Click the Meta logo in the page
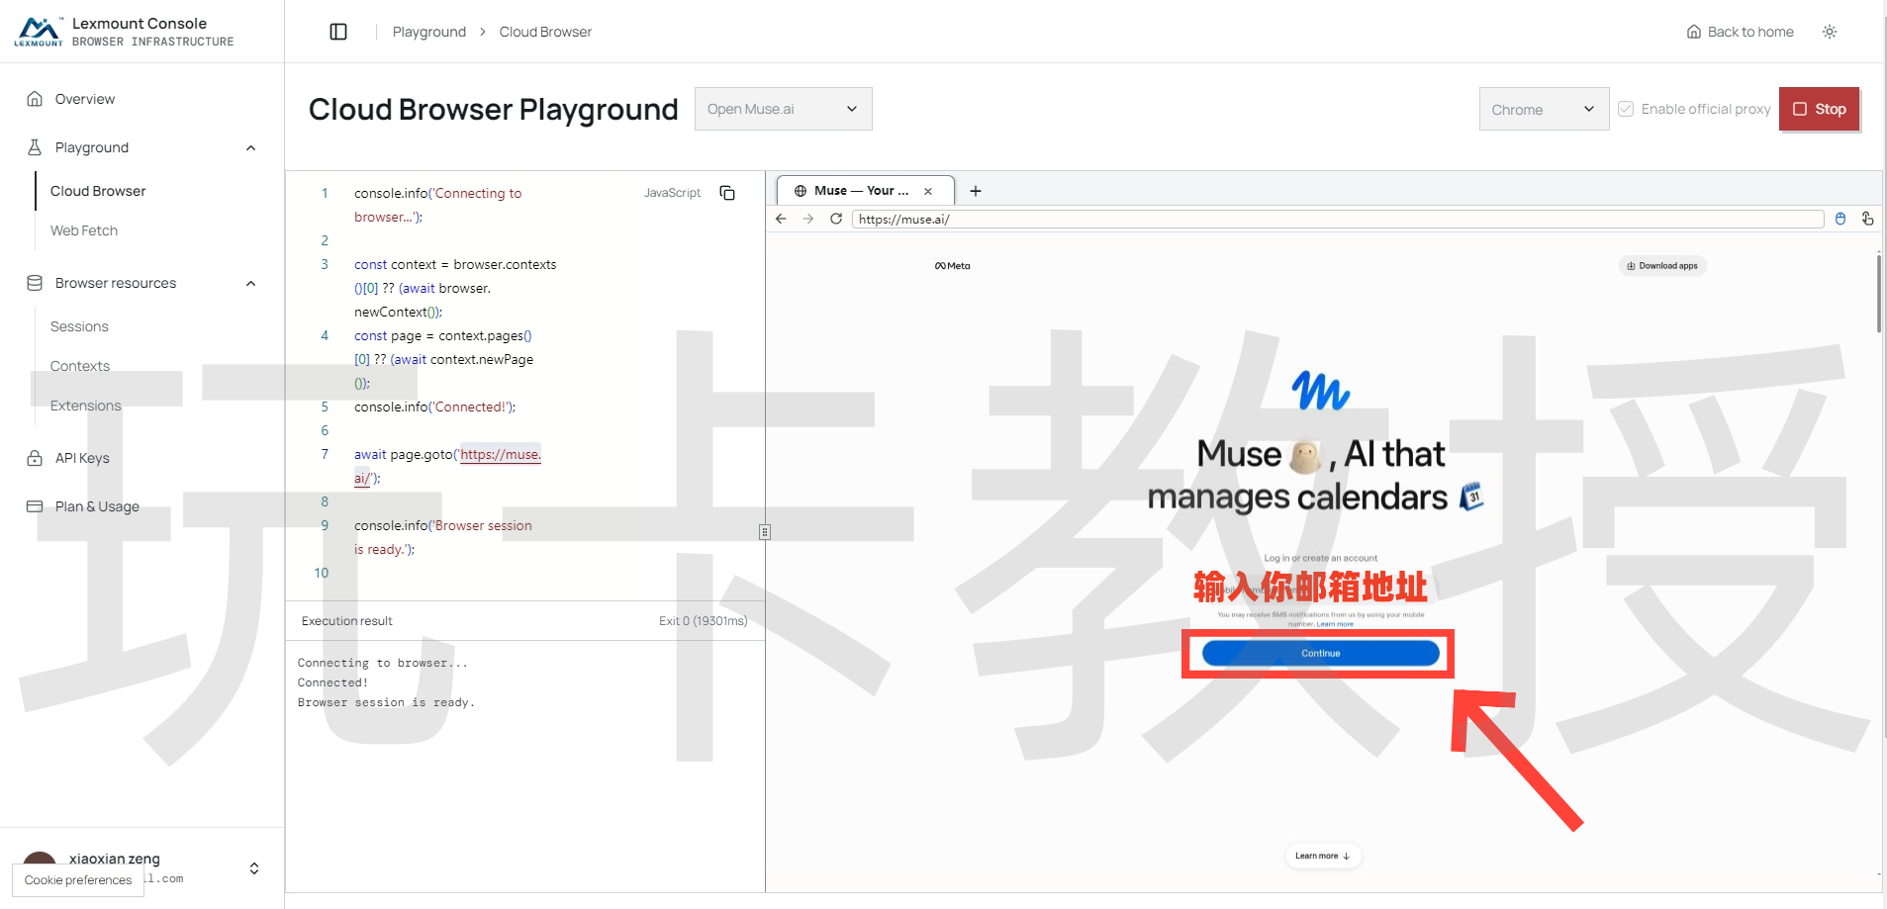Viewport: 1887px width, 909px height. click(952, 266)
